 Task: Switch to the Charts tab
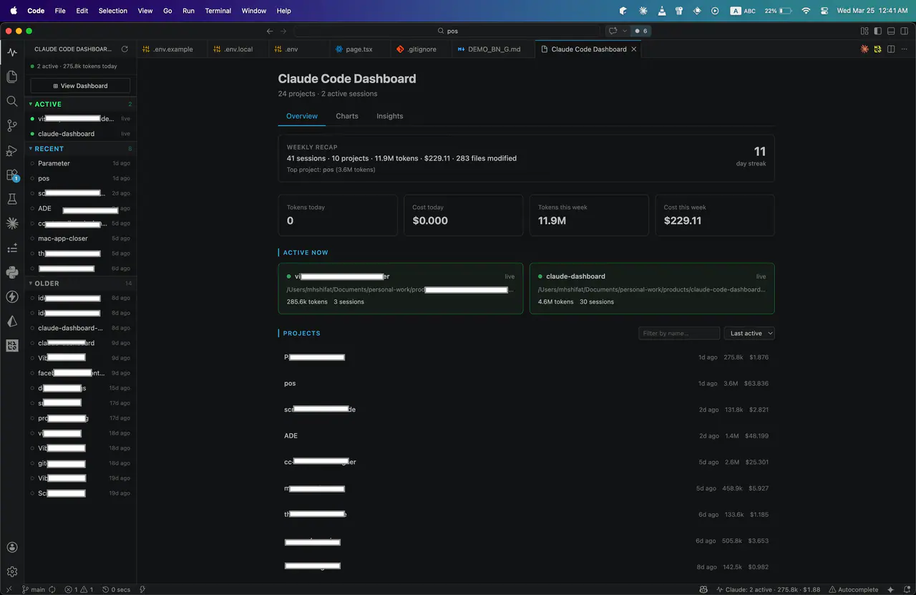point(347,116)
